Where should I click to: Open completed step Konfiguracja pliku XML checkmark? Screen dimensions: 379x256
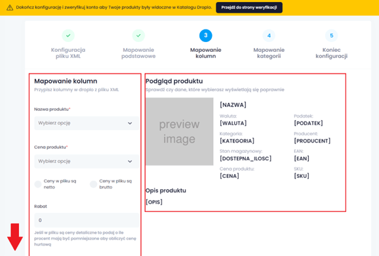(x=68, y=35)
